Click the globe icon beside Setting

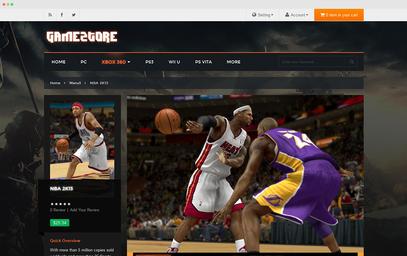coord(254,15)
